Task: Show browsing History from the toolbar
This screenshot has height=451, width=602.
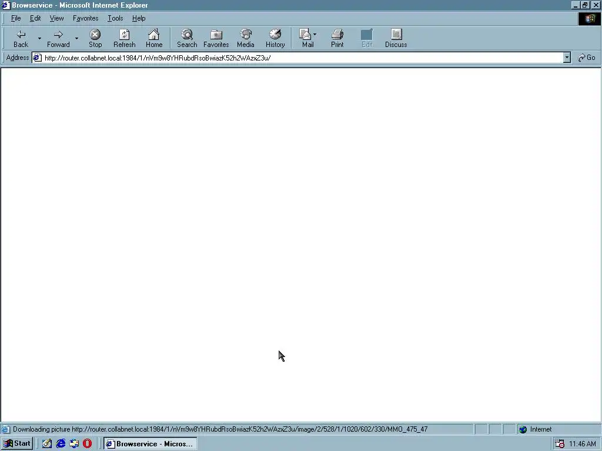Action: (275, 38)
